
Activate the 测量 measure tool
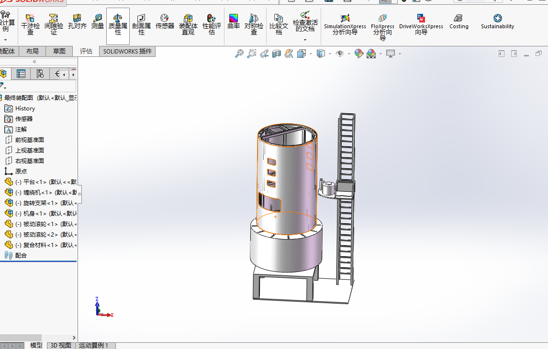pos(98,22)
